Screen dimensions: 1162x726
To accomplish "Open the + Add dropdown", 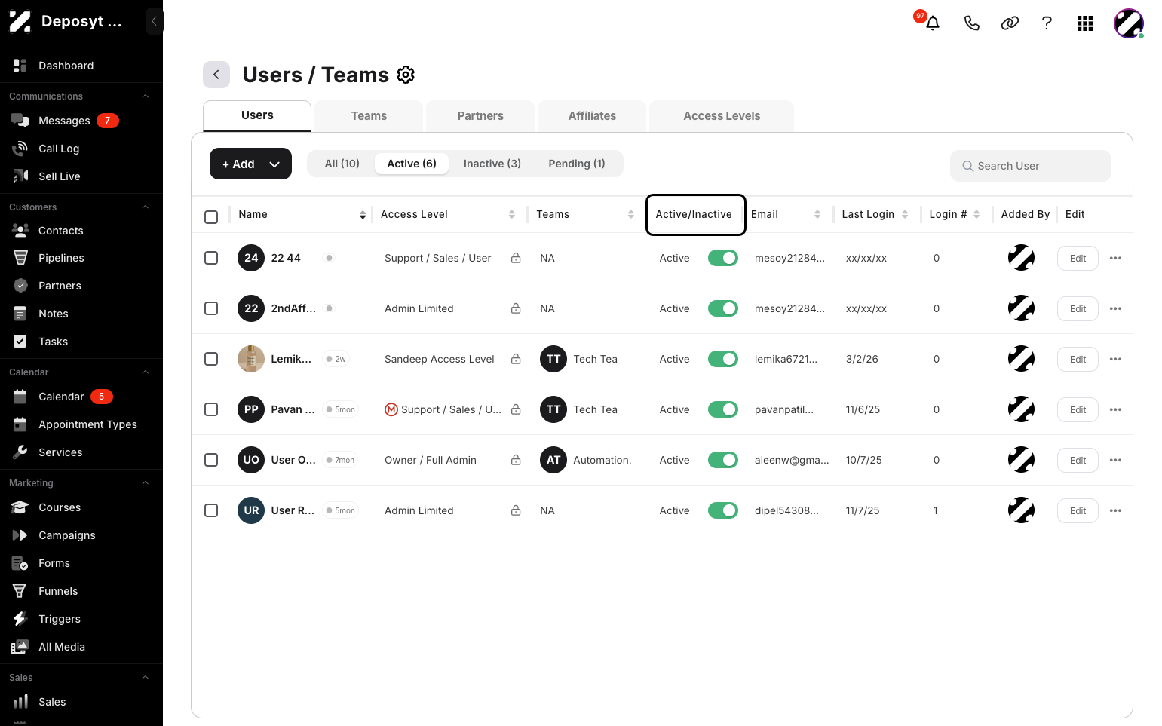I will click(250, 164).
